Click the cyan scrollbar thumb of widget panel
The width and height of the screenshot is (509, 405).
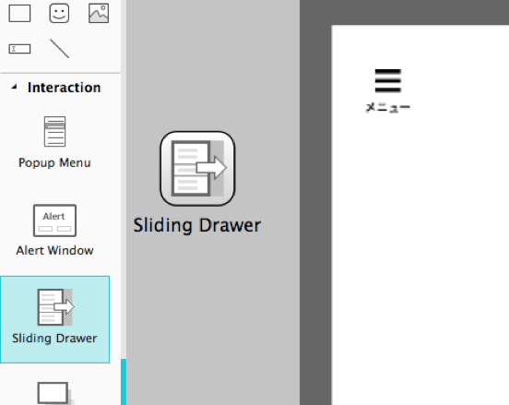[124, 382]
